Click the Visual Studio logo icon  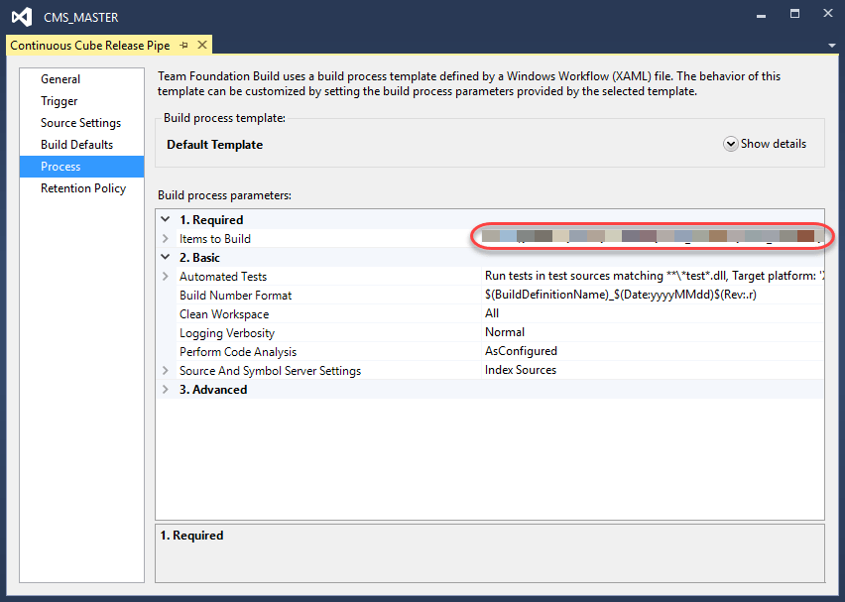[22, 17]
